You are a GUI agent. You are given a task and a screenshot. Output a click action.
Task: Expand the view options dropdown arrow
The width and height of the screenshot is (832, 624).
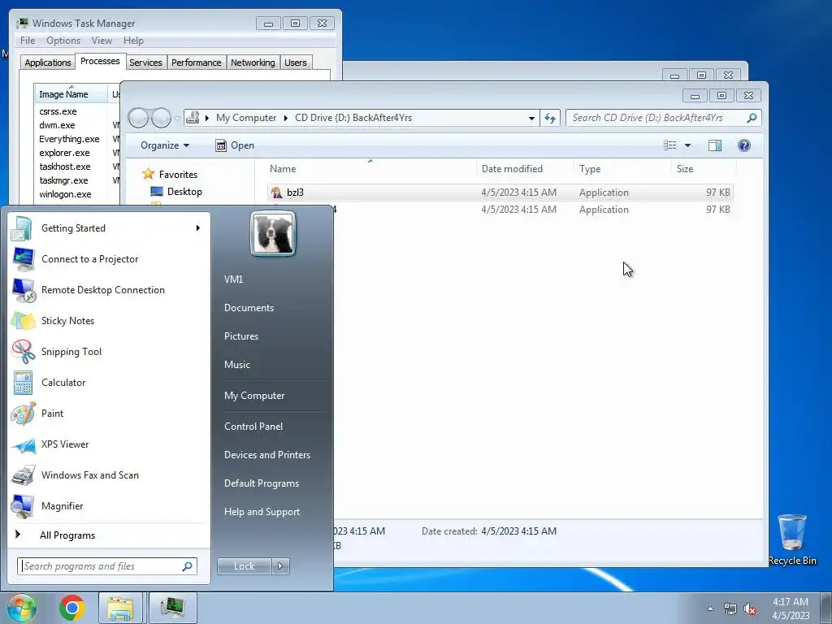[687, 145]
